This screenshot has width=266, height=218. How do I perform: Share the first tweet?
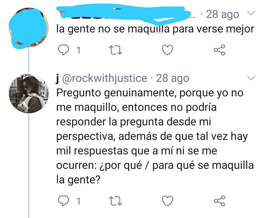click(x=219, y=50)
